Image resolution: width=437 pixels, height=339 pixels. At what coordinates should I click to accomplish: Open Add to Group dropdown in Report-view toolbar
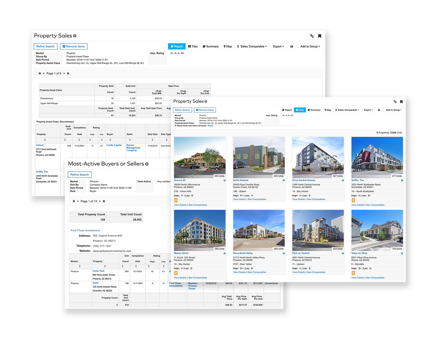click(310, 47)
